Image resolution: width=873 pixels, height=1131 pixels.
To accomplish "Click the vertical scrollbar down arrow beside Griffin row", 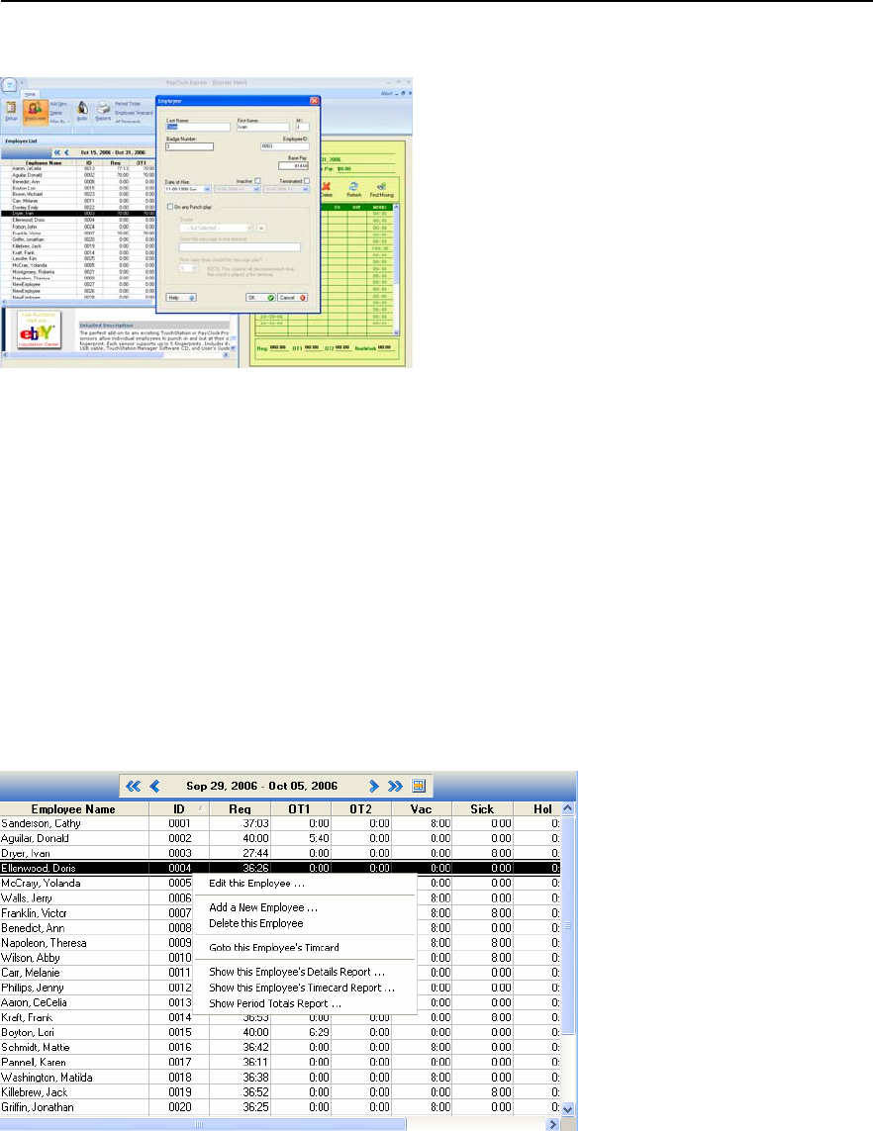I will (568, 1109).
